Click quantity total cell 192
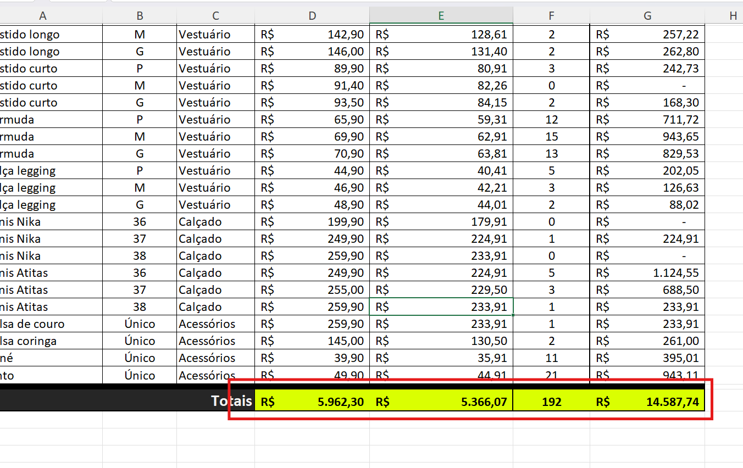This screenshot has height=468, width=743. coord(552,401)
